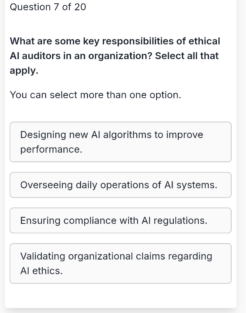Click the 'You can select more than one option' hint
This screenshot has height=313, width=246.
click(95, 95)
